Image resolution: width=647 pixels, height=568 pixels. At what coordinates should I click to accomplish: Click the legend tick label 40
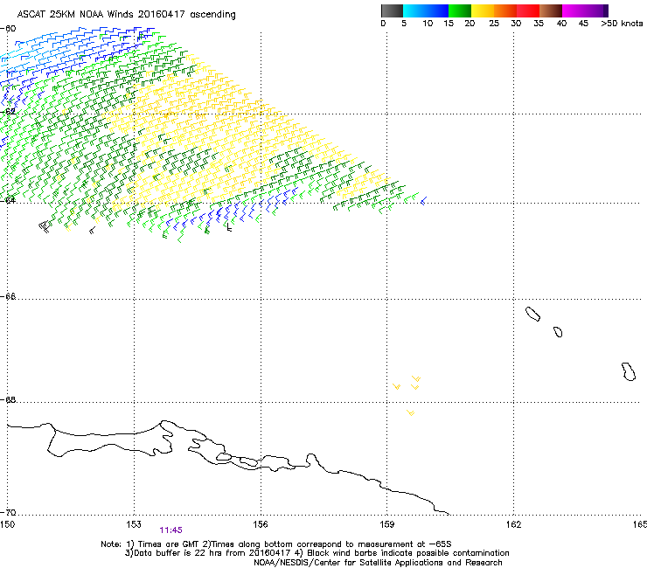pyautogui.click(x=561, y=24)
